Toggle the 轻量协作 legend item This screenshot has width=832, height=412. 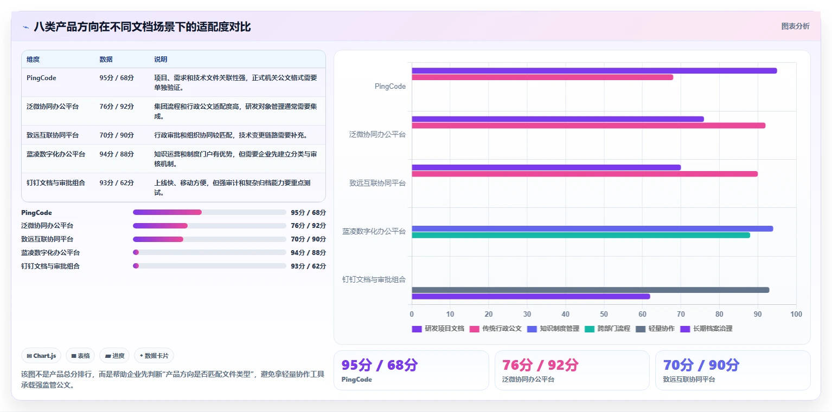[655, 329]
